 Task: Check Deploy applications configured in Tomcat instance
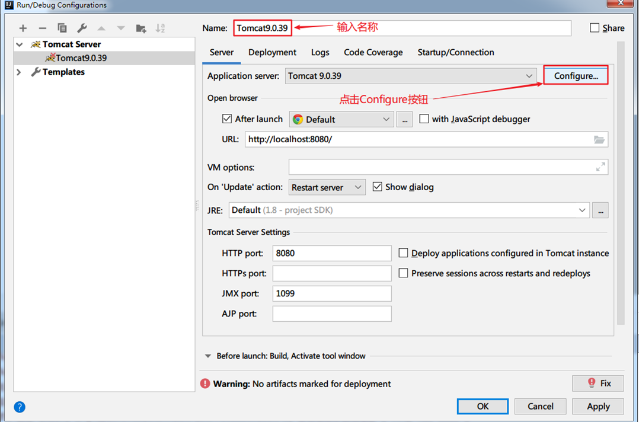point(403,252)
